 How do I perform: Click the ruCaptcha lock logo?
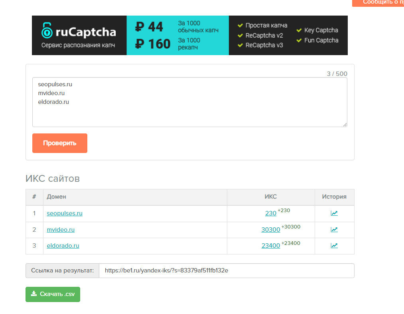[x=47, y=30]
